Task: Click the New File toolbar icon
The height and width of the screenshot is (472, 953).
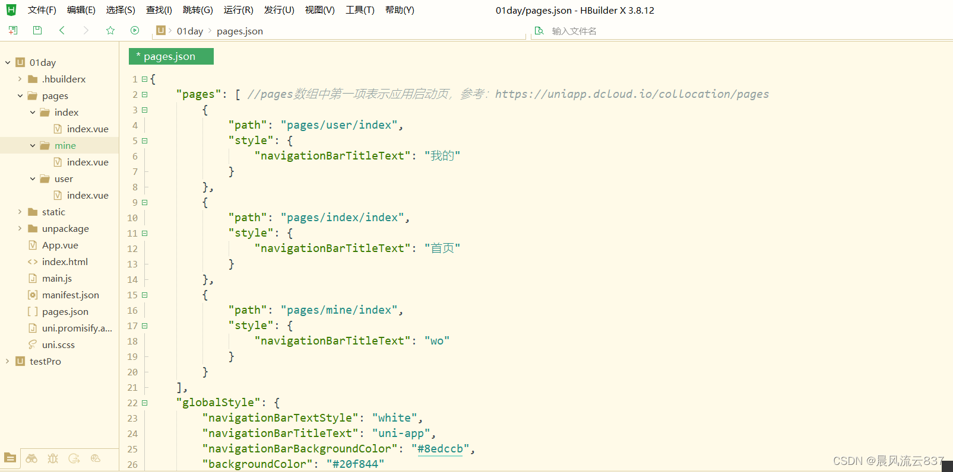Action: [x=13, y=30]
